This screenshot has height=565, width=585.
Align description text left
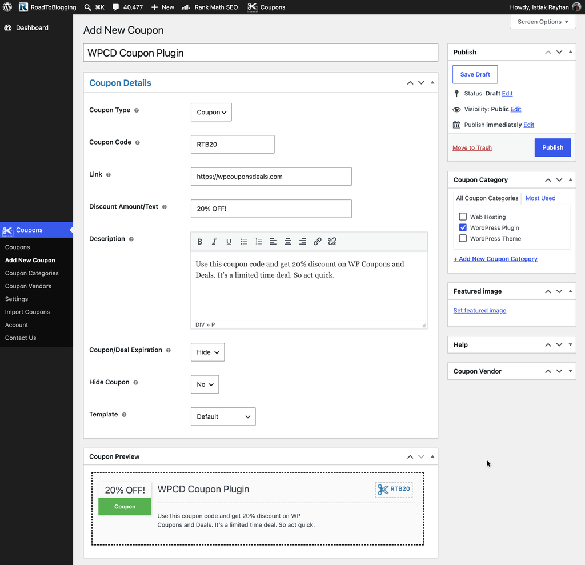273,242
